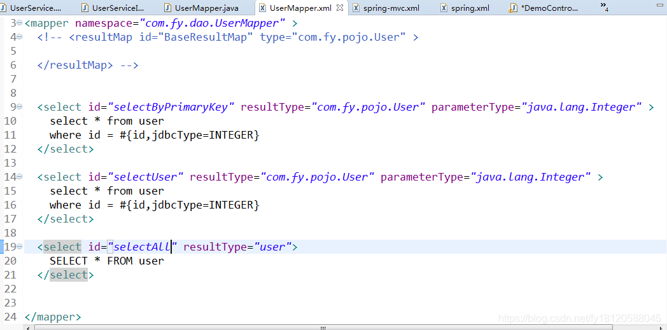Click the id value "selectByPrimaryKey"
The height and width of the screenshot is (330, 667).
click(171, 107)
